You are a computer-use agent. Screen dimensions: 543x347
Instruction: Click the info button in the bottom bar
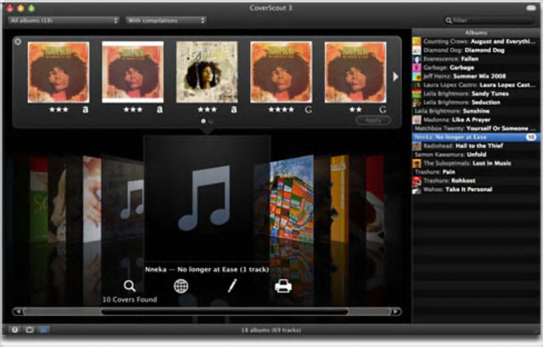pos(15,329)
